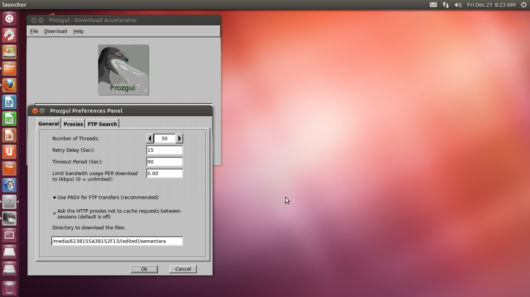The width and height of the screenshot is (530, 297).
Task: Focus Prozgui dragon icon in launcher
Action: [9, 218]
